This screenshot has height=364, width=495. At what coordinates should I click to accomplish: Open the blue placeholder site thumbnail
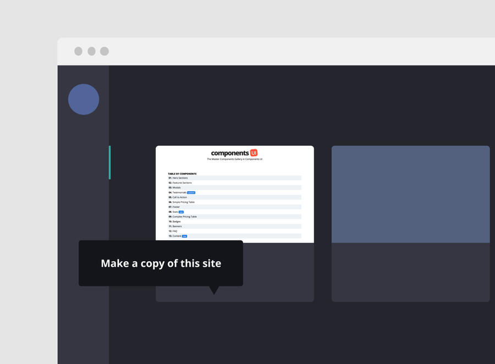pos(410,194)
